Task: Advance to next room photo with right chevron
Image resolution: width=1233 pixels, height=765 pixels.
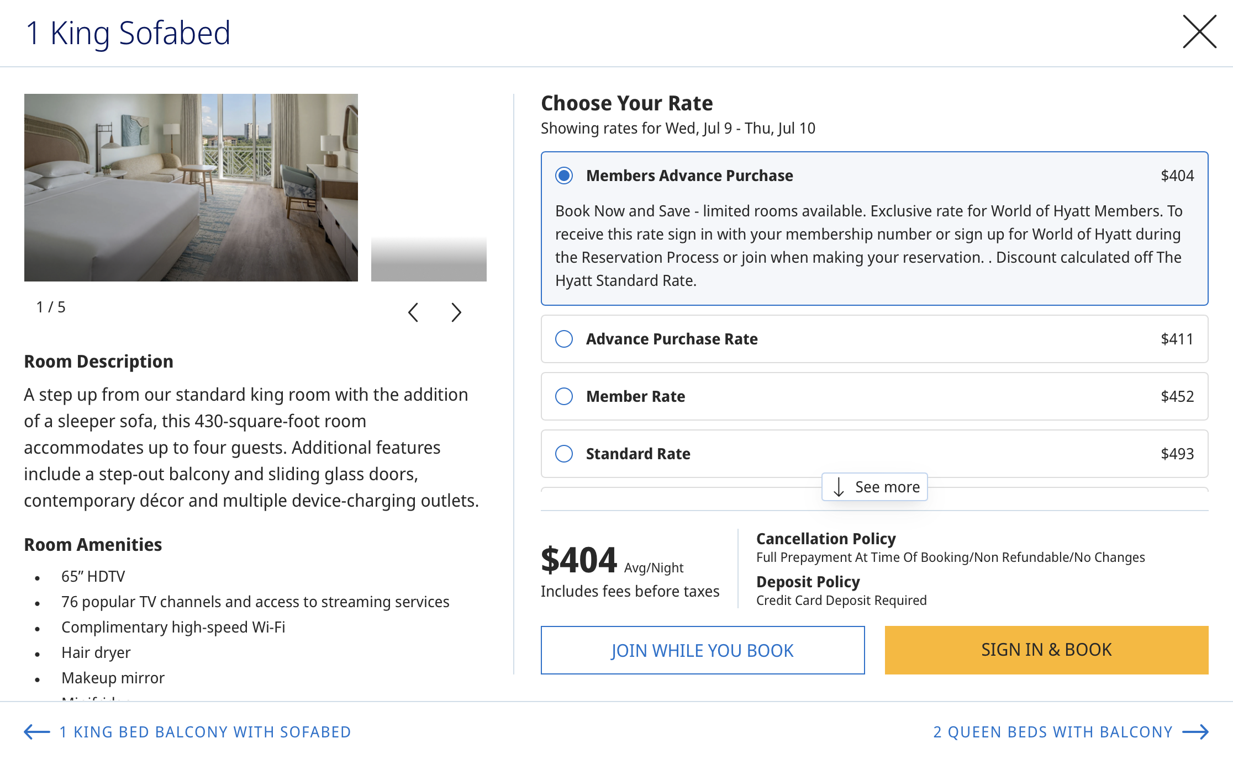Action: (x=456, y=312)
